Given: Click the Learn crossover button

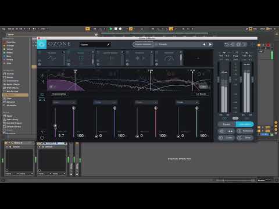Looking at the screenshot, I should [x=203, y=87].
